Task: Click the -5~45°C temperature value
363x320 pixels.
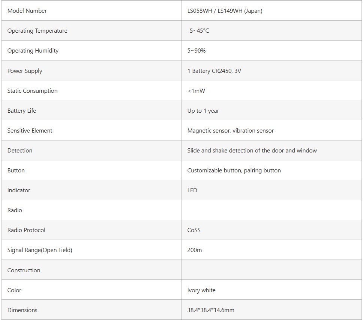Action: point(198,31)
